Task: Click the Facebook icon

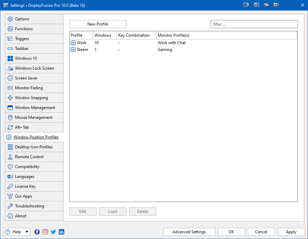Action: click(x=37, y=232)
